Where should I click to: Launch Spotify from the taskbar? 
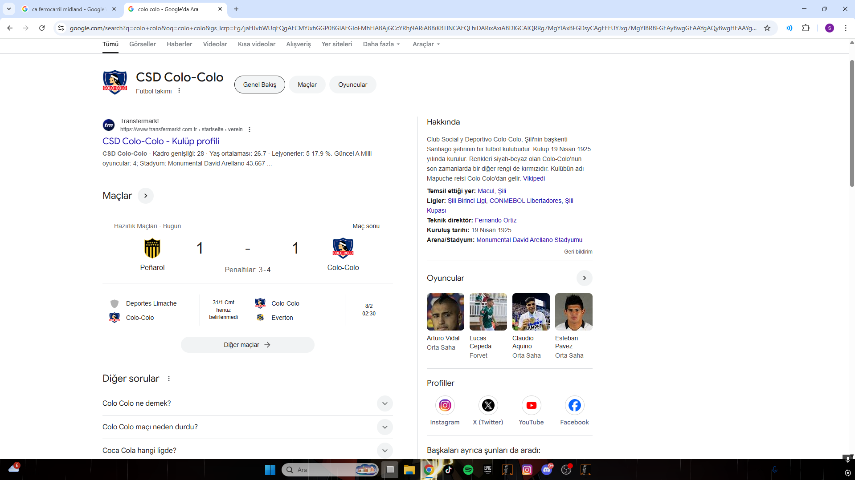pos(468,470)
